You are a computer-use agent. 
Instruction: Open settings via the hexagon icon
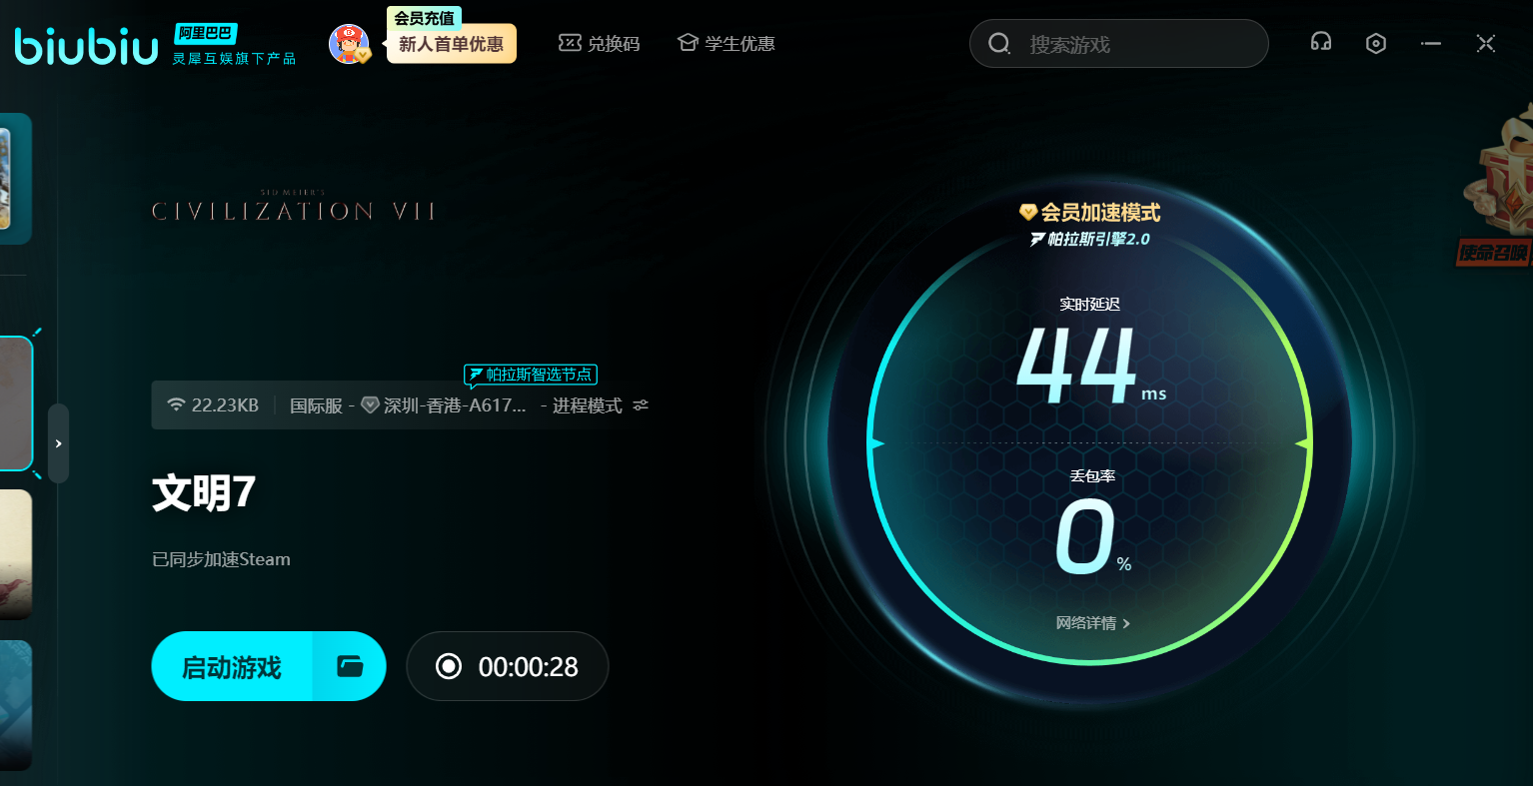[x=1376, y=43]
